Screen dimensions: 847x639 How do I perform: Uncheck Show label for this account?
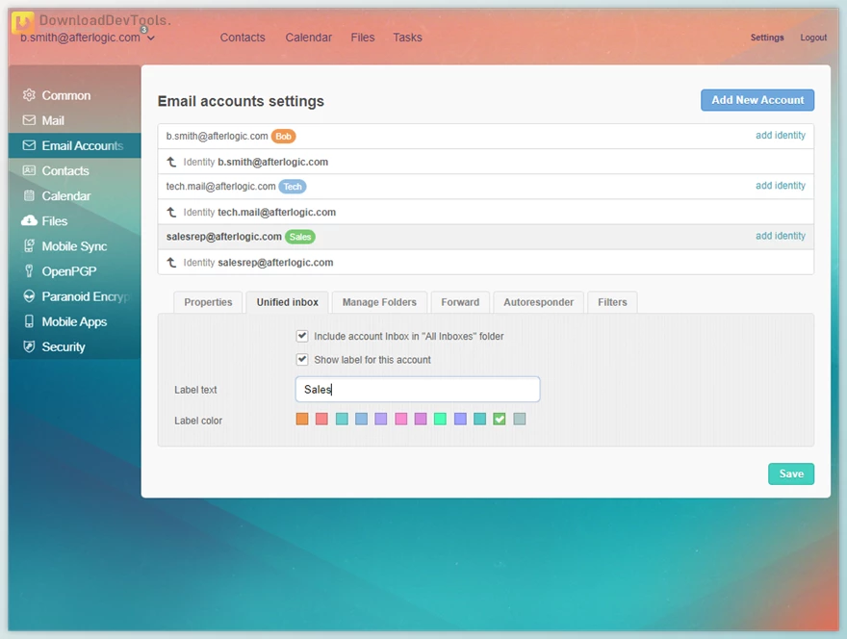coord(302,358)
